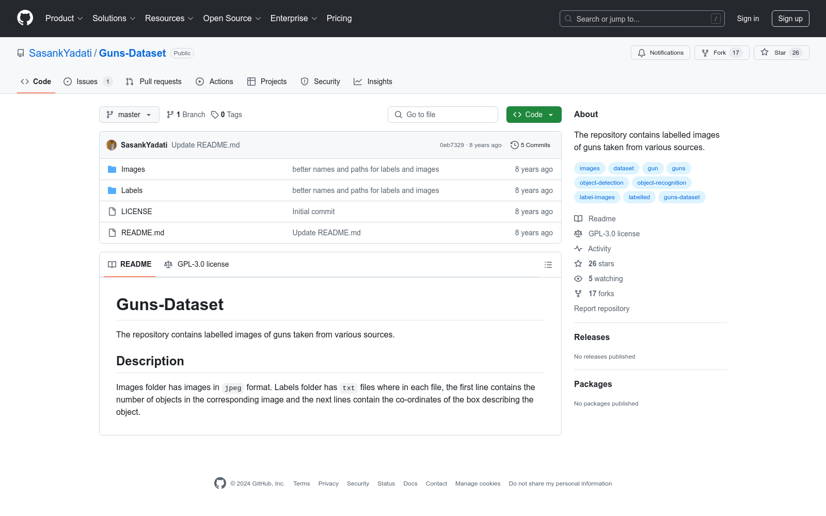Viewport: 826px width, 516px height.
Task: Open the Guns-Dataset repository link
Action: click(133, 53)
